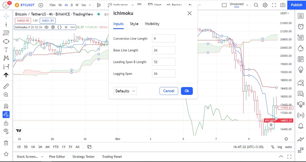This screenshot has width=306, height=162.
Task: Toggle lock all drawing tools
Action: coord(6,123)
